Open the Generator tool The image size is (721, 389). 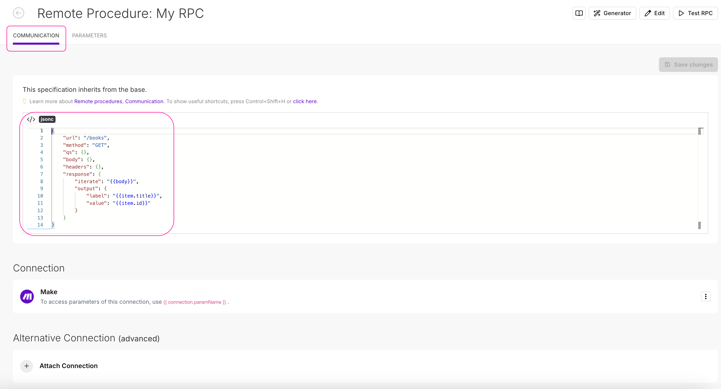(612, 13)
